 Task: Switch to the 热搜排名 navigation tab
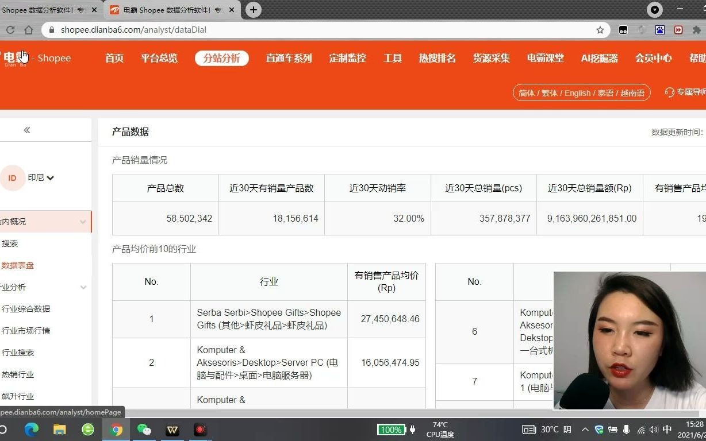point(437,57)
